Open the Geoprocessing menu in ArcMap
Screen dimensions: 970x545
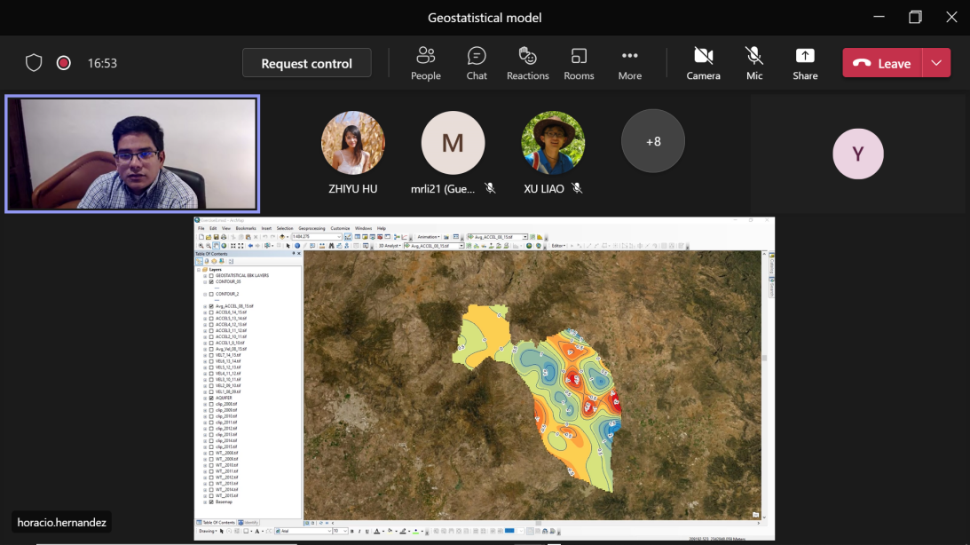(312, 228)
